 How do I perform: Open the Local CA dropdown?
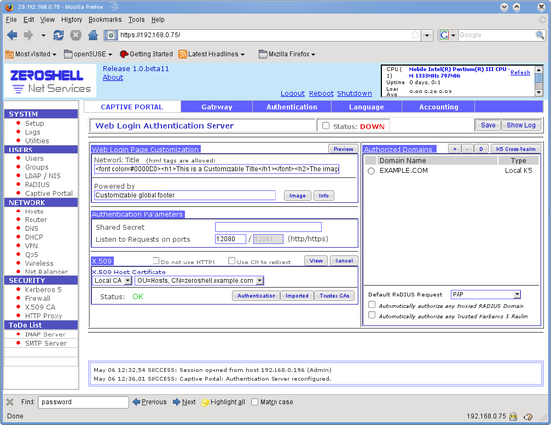coord(112,281)
